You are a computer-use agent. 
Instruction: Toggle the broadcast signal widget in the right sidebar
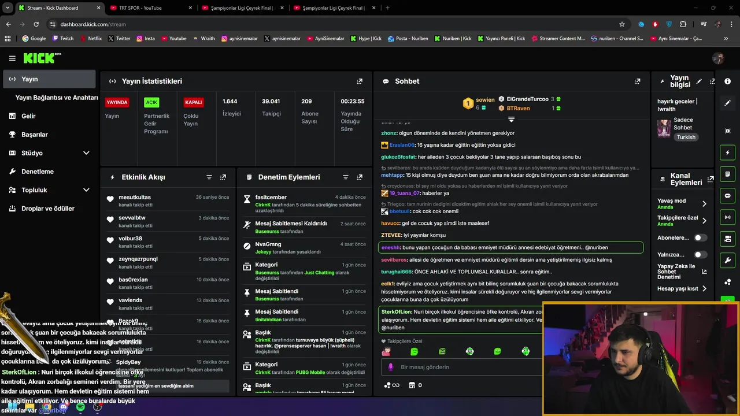point(728,217)
